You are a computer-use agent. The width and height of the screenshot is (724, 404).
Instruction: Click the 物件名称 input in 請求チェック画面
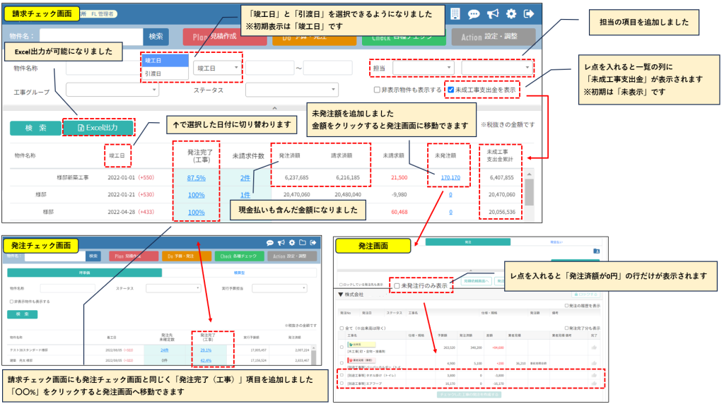[104, 68]
